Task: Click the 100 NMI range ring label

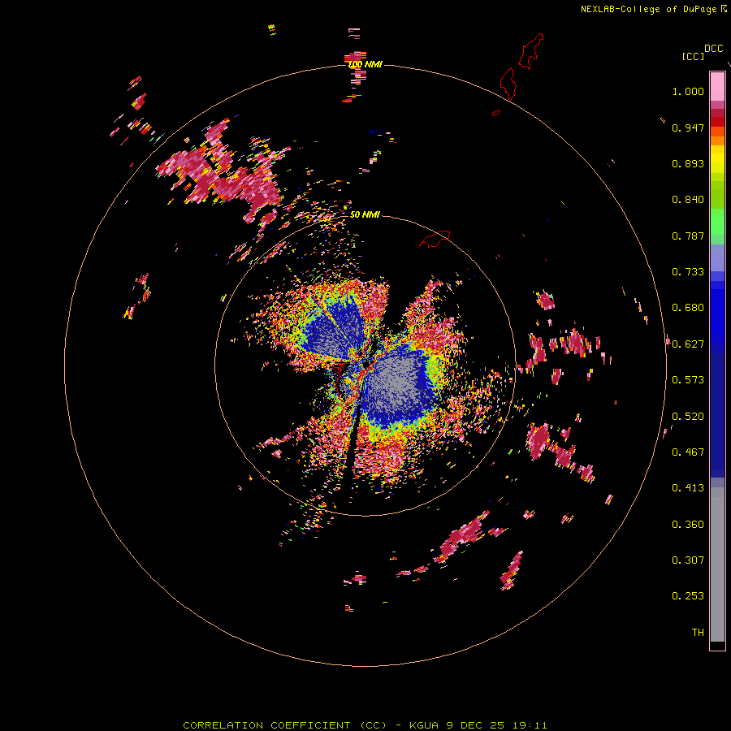Action: coord(365,64)
